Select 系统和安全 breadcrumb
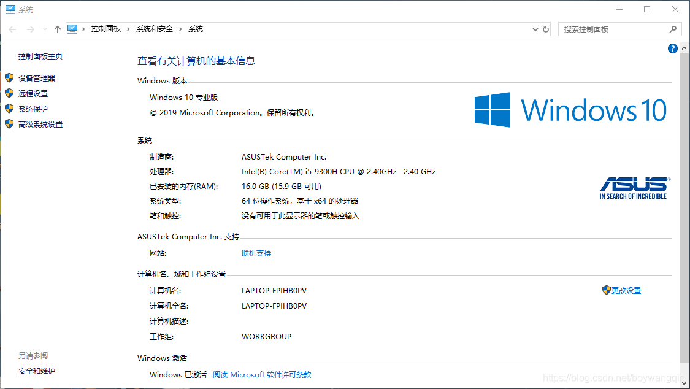This screenshot has height=389, width=690. click(x=155, y=29)
